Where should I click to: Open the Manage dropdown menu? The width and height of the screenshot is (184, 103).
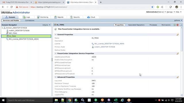click(170, 12)
